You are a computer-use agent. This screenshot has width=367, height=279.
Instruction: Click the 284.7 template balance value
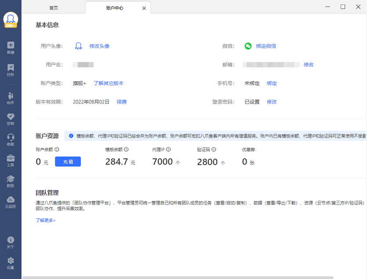116,162
